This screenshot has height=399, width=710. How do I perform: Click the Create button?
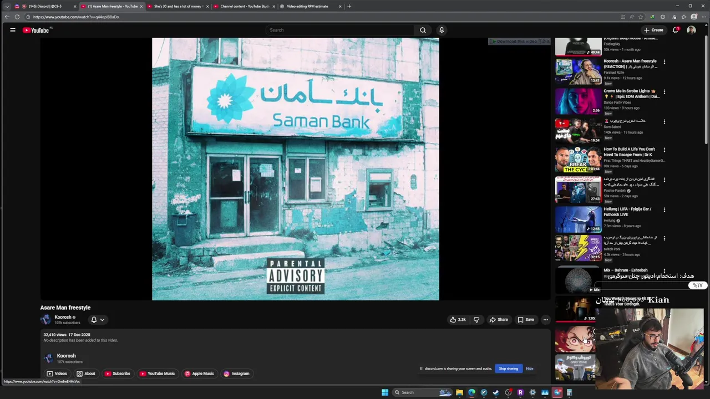[653, 30]
